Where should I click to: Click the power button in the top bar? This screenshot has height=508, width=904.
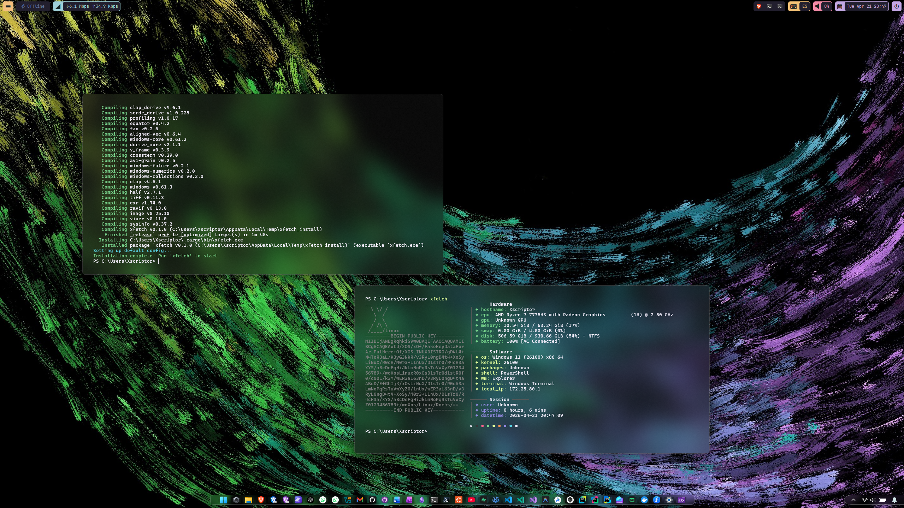click(x=896, y=6)
